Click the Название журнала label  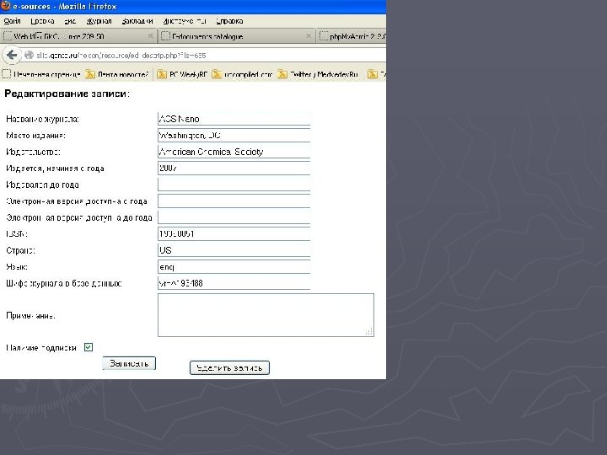coord(43,119)
